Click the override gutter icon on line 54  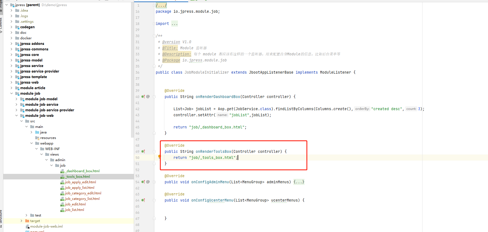[x=143, y=182]
